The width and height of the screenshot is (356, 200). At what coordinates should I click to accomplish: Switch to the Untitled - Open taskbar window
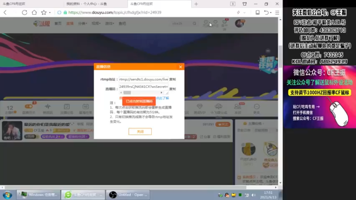click(128, 195)
